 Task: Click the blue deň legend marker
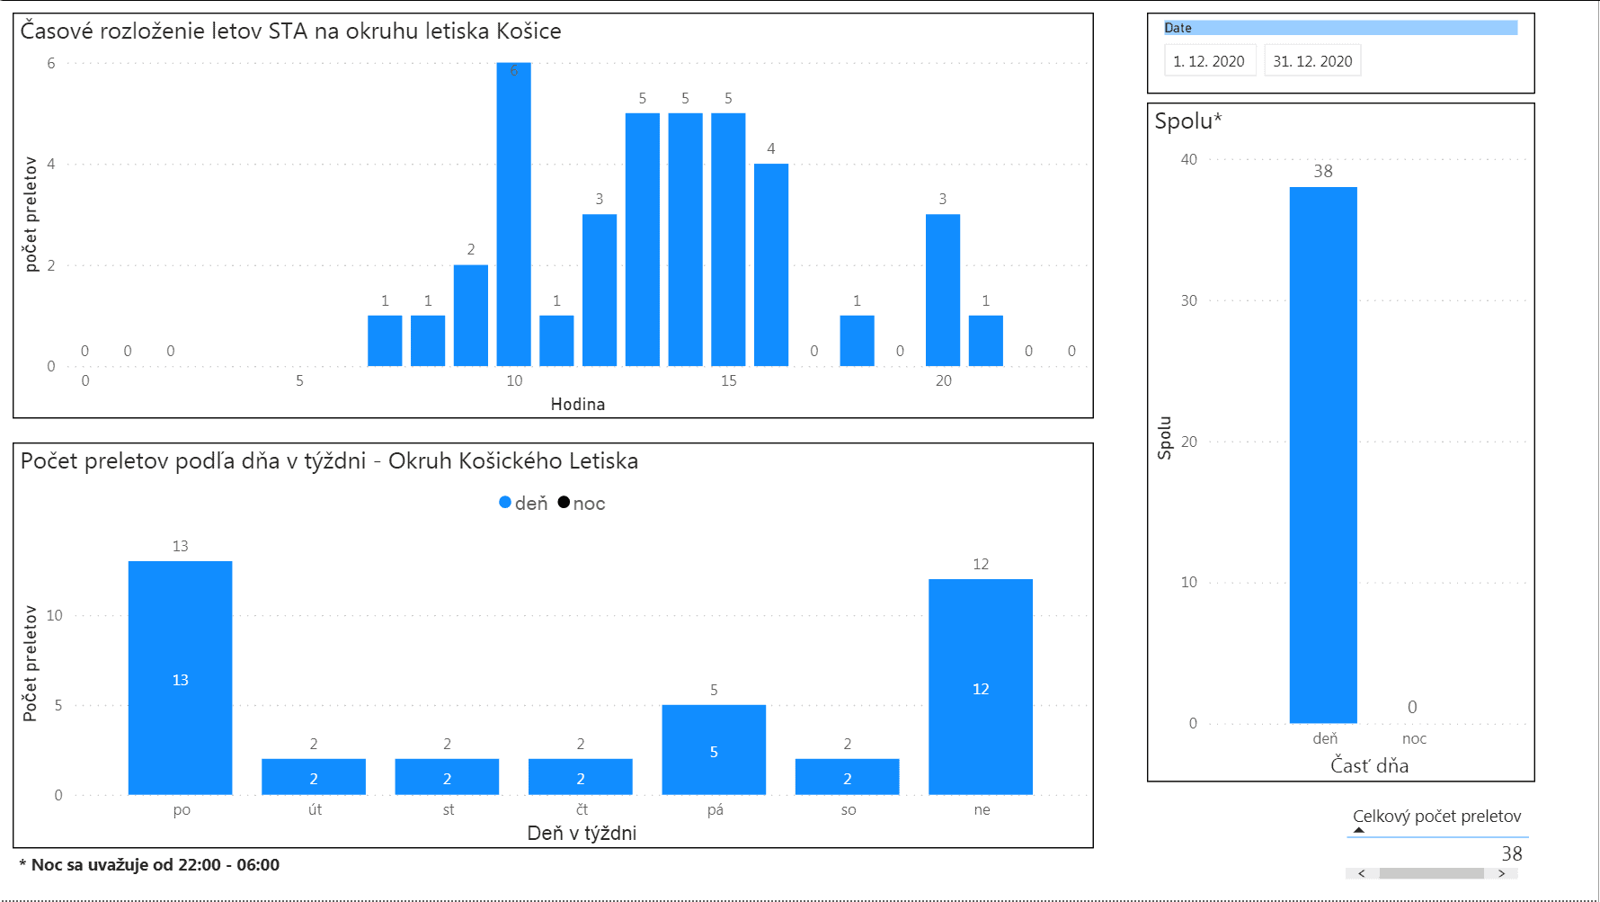(505, 503)
